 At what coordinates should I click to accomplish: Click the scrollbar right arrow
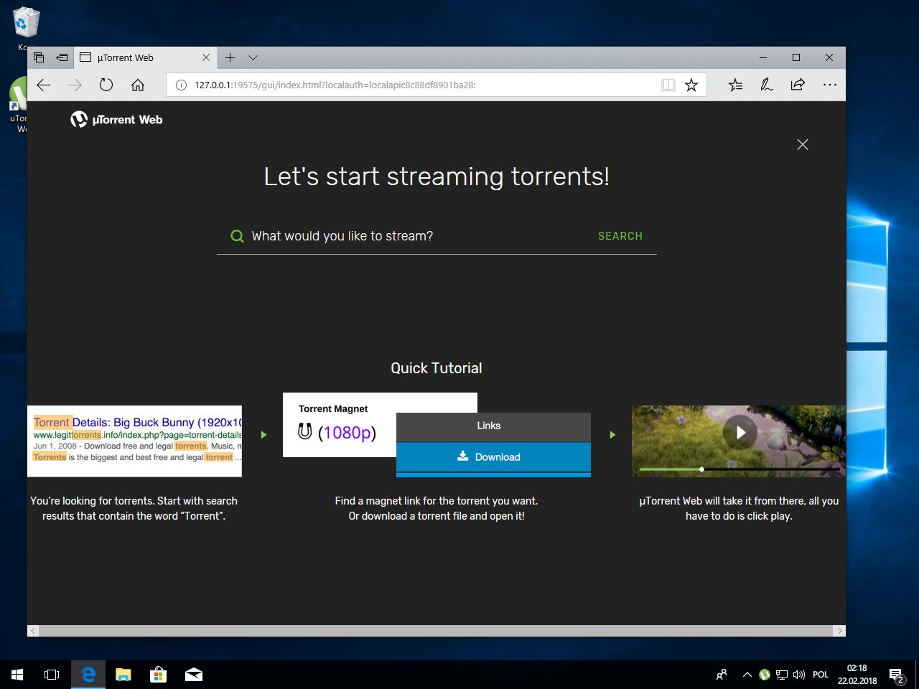pyautogui.click(x=839, y=631)
